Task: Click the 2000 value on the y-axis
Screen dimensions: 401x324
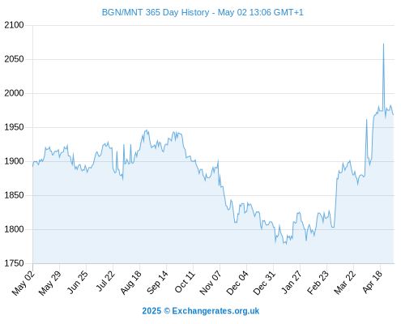Action: [14, 93]
